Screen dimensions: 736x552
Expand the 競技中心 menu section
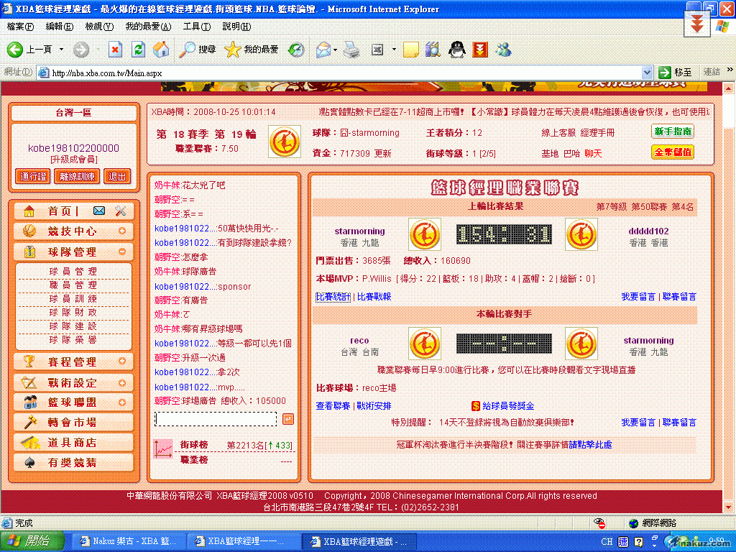click(74, 231)
